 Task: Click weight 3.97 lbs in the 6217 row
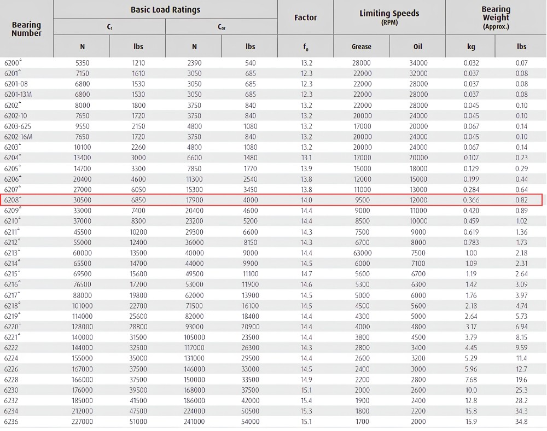click(521, 295)
